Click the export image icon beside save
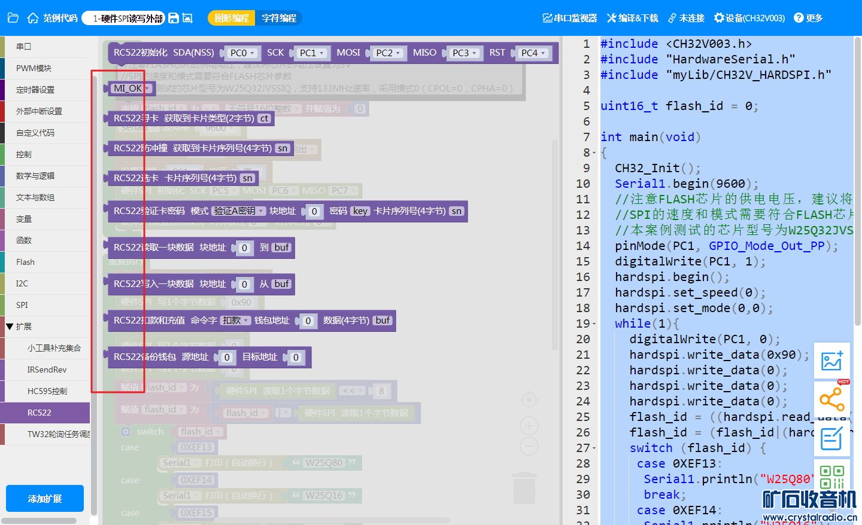 187,18
